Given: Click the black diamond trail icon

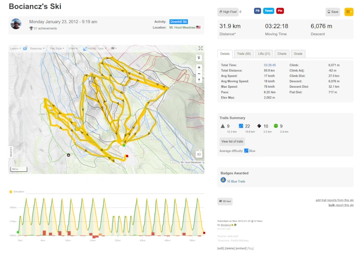Looking at the screenshot, I should [x=259, y=126].
